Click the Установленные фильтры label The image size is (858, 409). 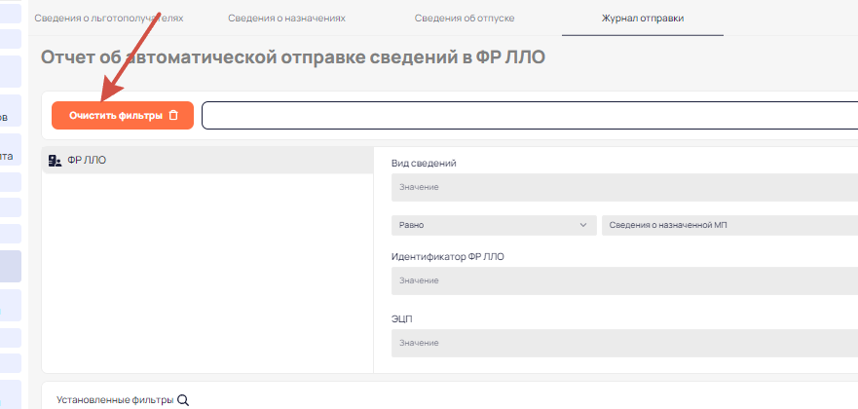coord(115,400)
